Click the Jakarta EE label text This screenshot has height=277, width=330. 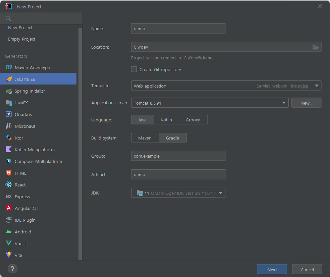[25, 79]
